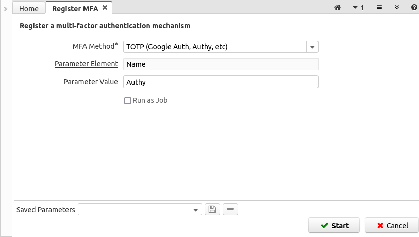Enable the Run as Job checkbox
The height and width of the screenshot is (237, 419).
128,101
